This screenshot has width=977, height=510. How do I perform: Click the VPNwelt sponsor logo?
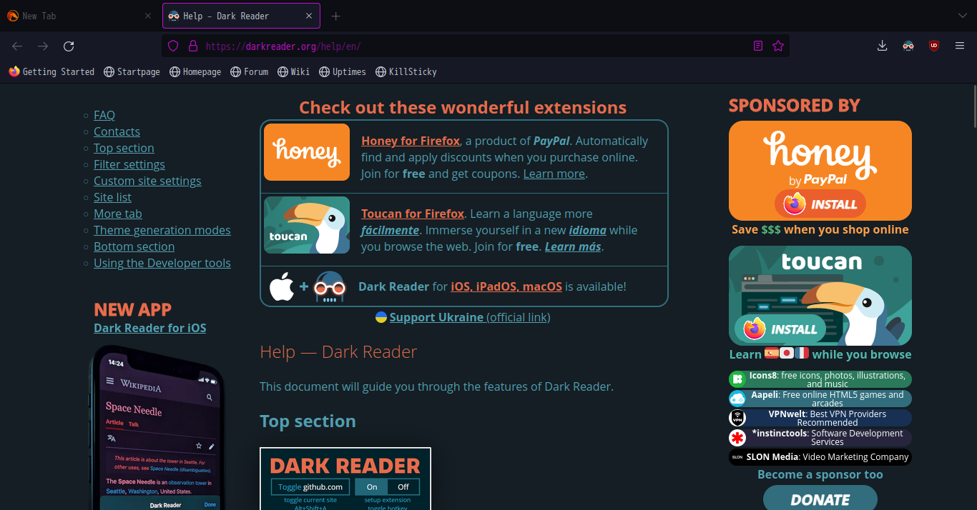[x=737, y=417]
